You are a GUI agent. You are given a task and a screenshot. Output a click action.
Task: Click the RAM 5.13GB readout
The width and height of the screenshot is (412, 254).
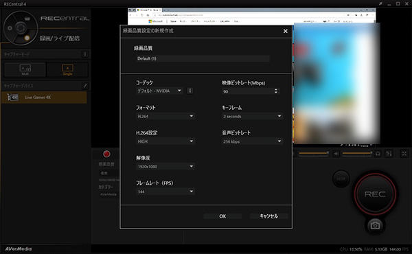(376, 249)
